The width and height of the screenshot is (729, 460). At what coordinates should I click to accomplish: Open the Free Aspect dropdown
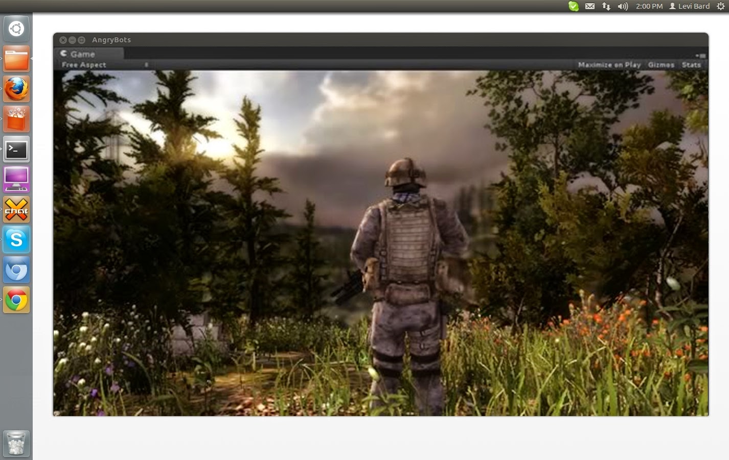point(105,65)
